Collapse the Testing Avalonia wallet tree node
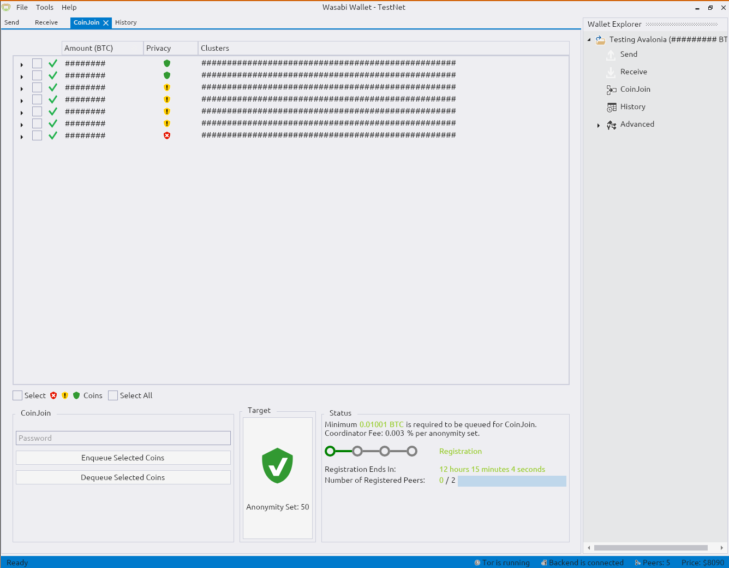Image resolution: width=729 pixels, height=568 pixels. click(589, 40)
